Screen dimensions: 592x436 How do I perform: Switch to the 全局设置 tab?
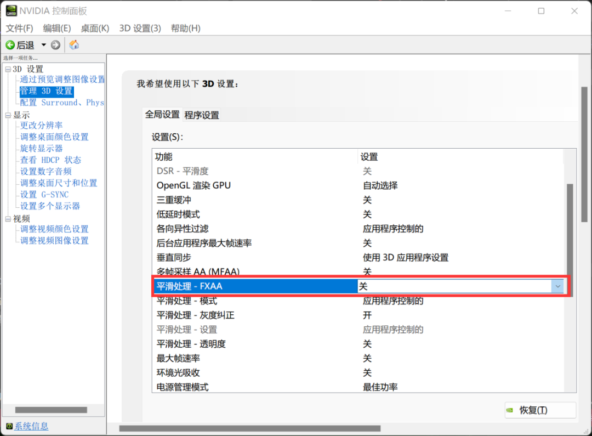click(x=163, y=115)
